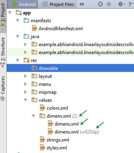Open colors.xml
This screenshot has width=134, height=153.
point(57,108)
